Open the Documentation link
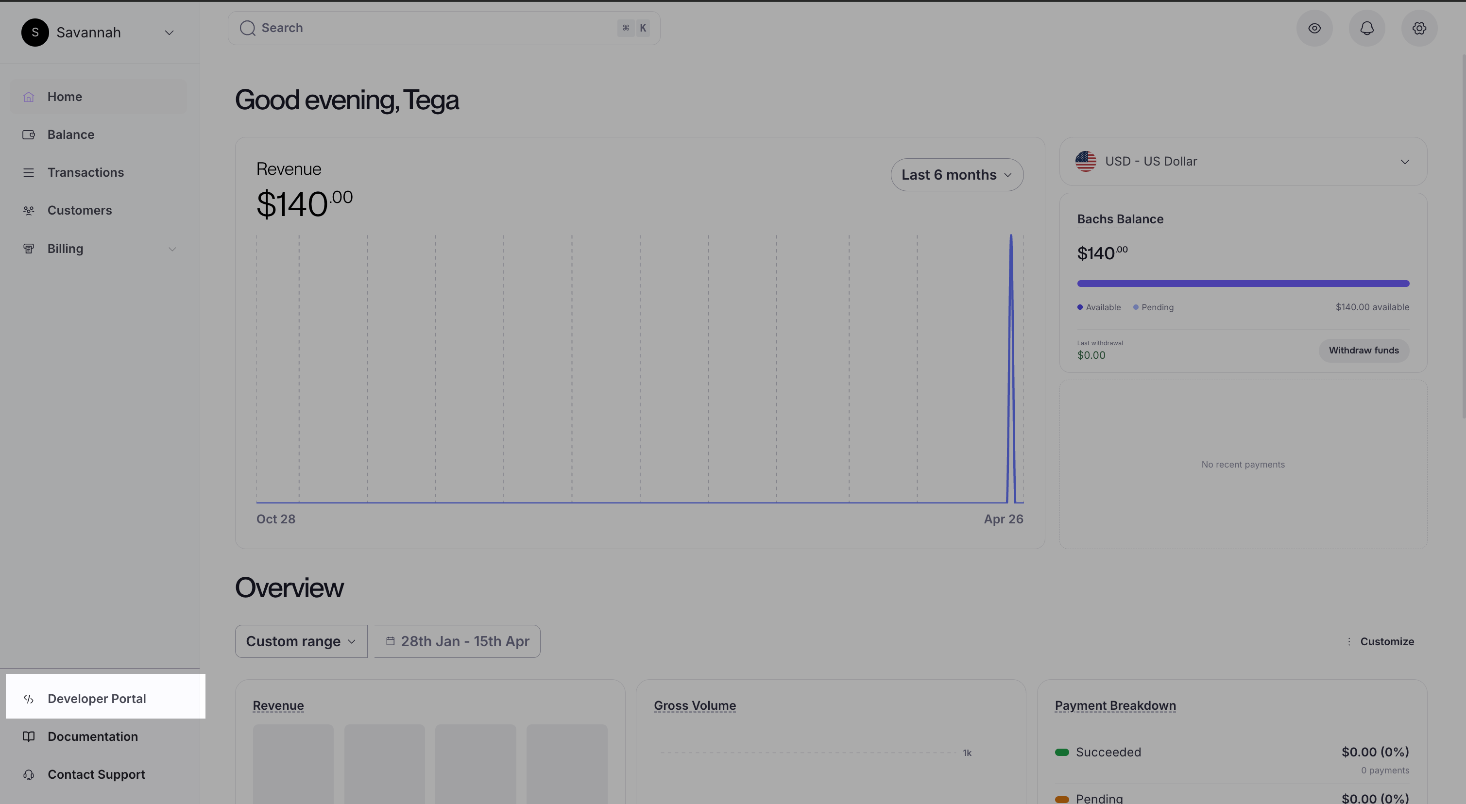Screen dimensions: 1466x804 click(99, 737)
